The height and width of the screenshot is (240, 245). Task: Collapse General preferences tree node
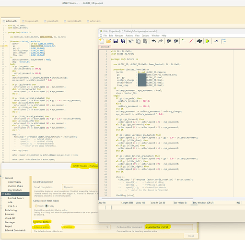[x=3, y=178]
